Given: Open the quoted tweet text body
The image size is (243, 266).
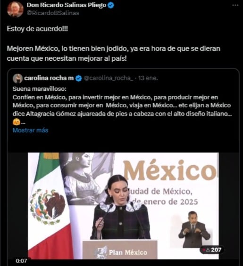Looking at the screenshot, I should point(122,105).
